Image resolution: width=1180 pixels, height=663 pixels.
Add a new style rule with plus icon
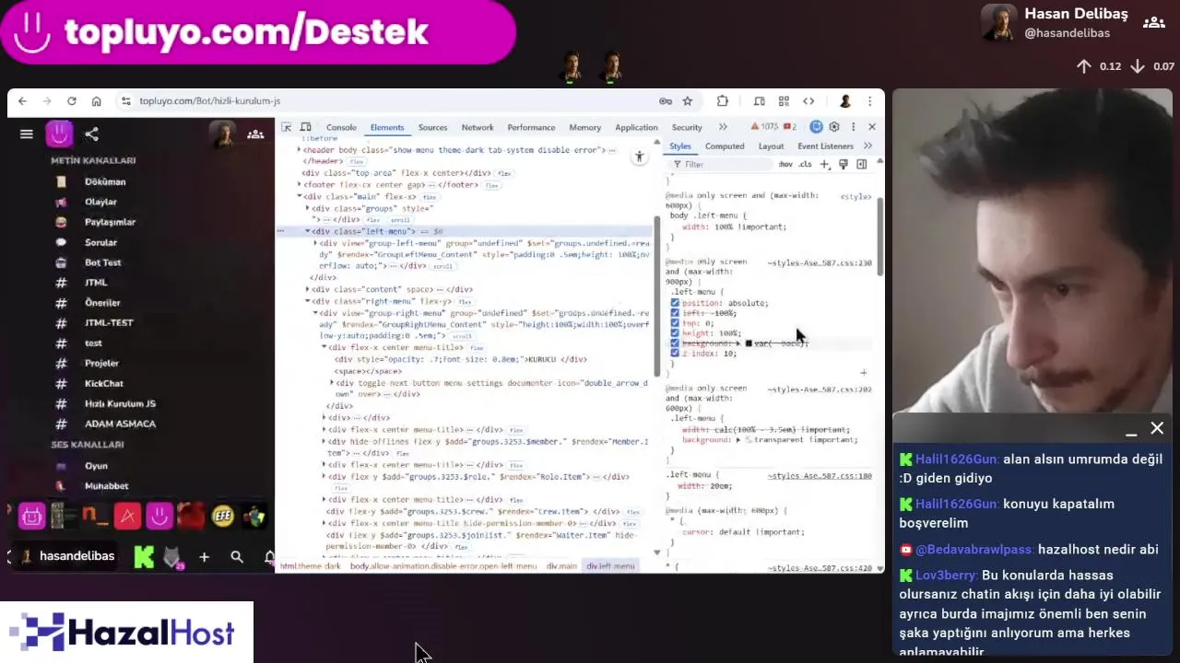coord(825,164)
